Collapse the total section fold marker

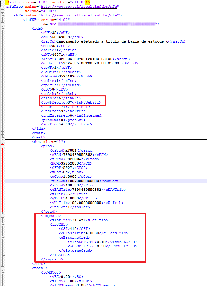click(x=2, y=268)
